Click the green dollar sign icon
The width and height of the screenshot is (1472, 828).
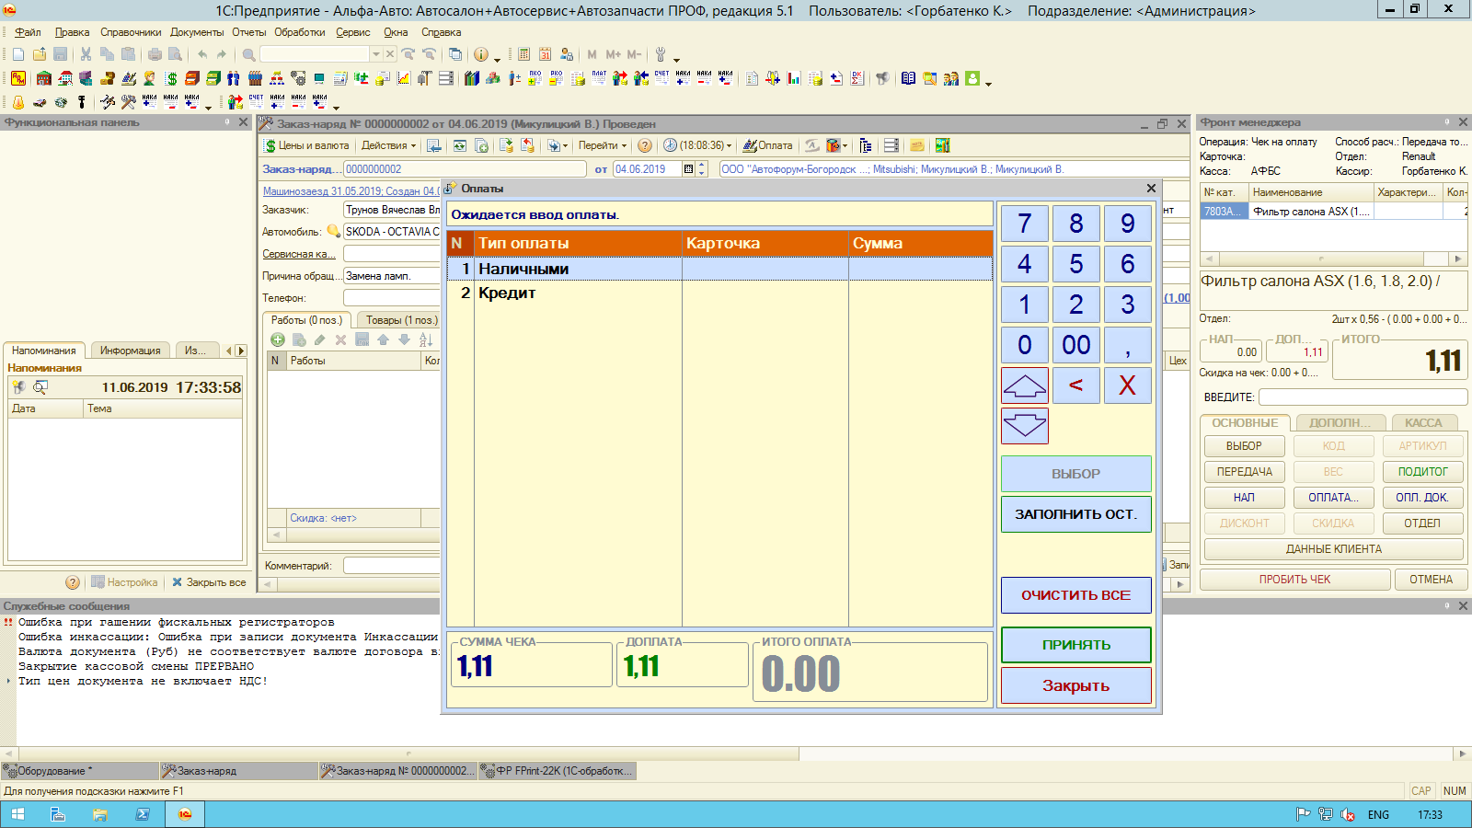(x=172, y=78)
